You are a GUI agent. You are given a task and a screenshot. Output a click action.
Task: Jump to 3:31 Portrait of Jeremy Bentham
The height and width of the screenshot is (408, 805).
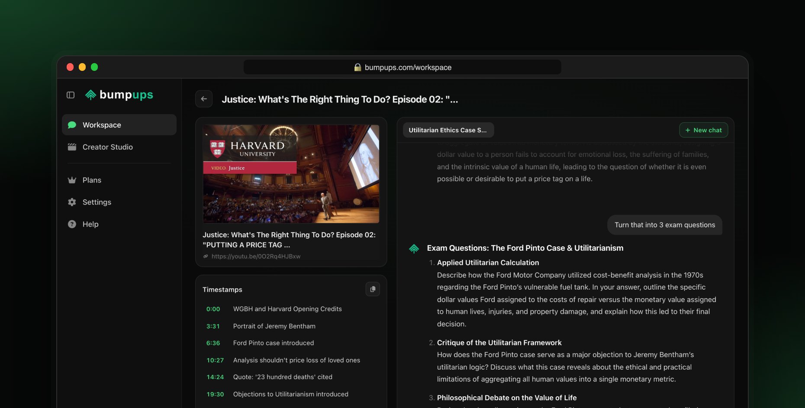(x=291, y=326)
